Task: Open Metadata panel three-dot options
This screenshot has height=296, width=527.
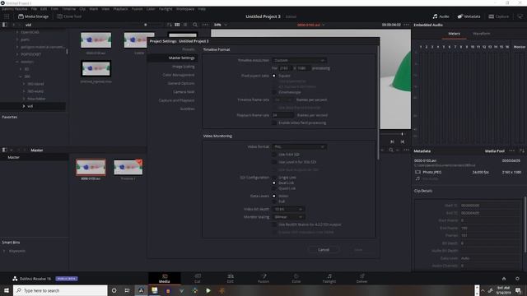Action: pos(511,151)
